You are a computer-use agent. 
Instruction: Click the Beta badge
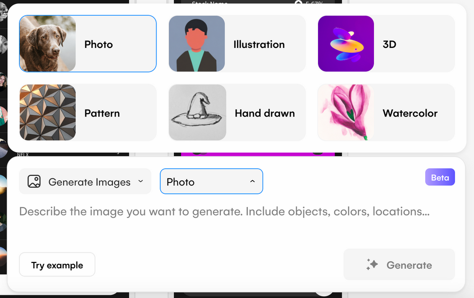(x=440, y=177)
